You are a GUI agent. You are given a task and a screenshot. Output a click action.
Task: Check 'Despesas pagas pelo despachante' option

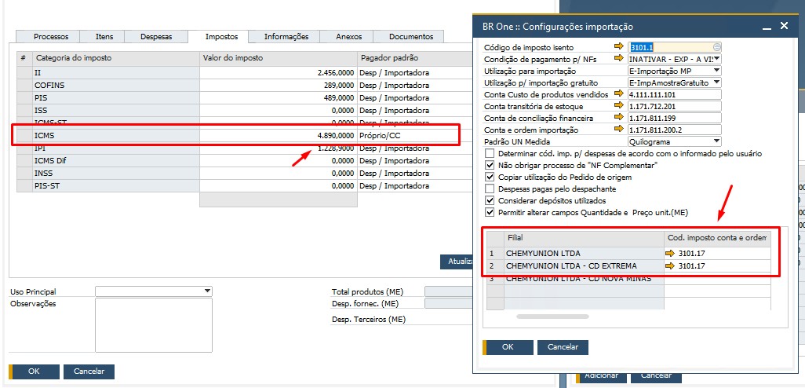pos(490,189)
